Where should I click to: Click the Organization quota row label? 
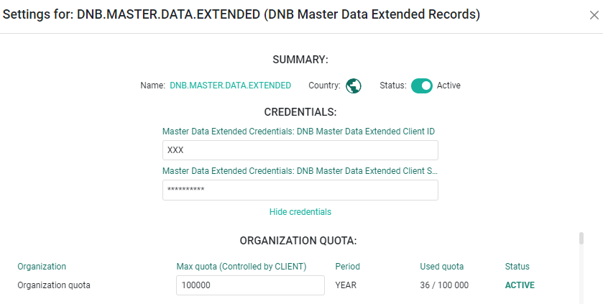click(54, 285)
